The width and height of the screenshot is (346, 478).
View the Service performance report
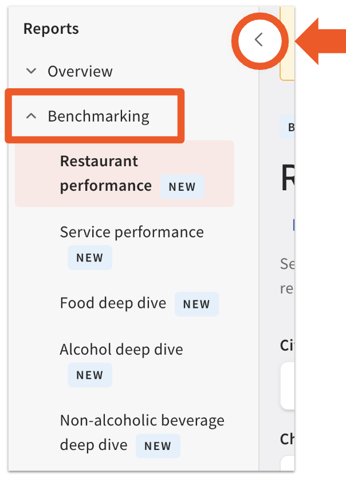click(x=132, y=232)
